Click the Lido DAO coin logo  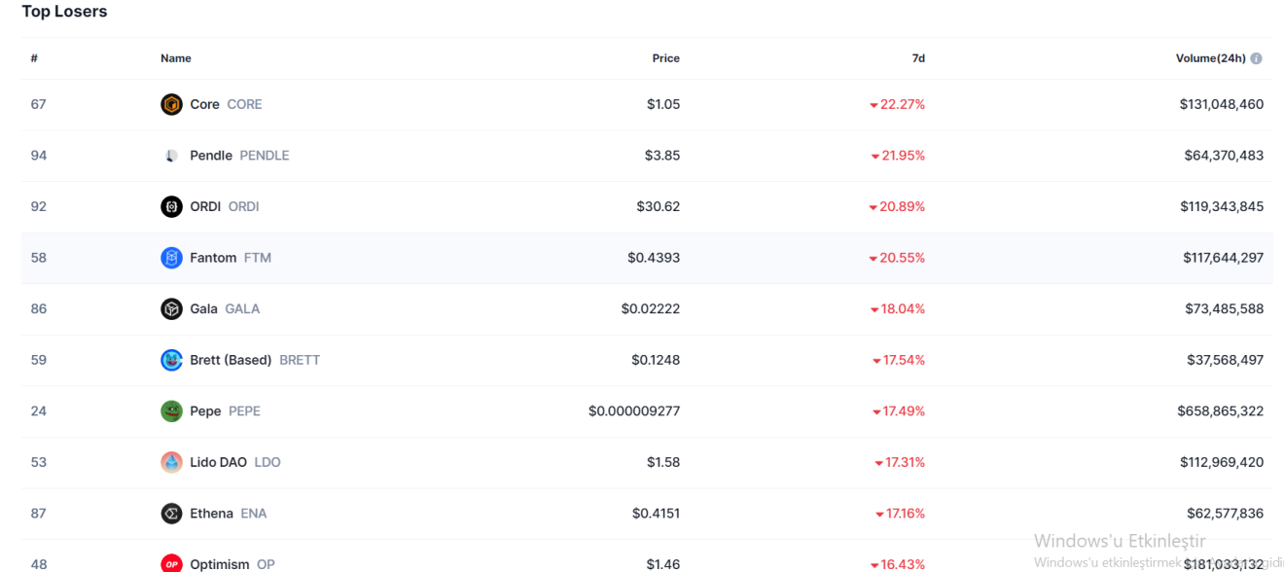[x=171, y=462]
